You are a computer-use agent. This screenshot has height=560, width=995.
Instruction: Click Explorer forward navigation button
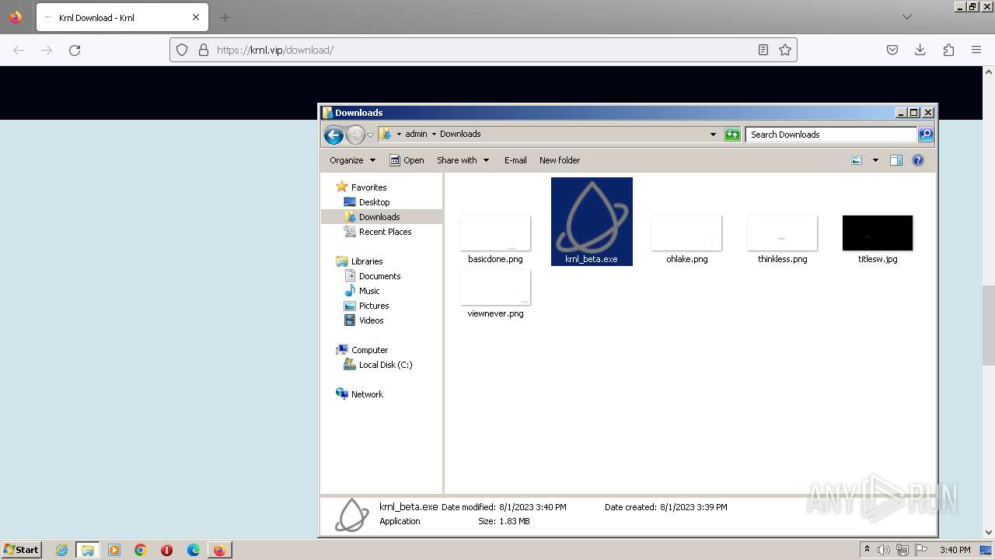pyautogui.click(x=355, y=135)
